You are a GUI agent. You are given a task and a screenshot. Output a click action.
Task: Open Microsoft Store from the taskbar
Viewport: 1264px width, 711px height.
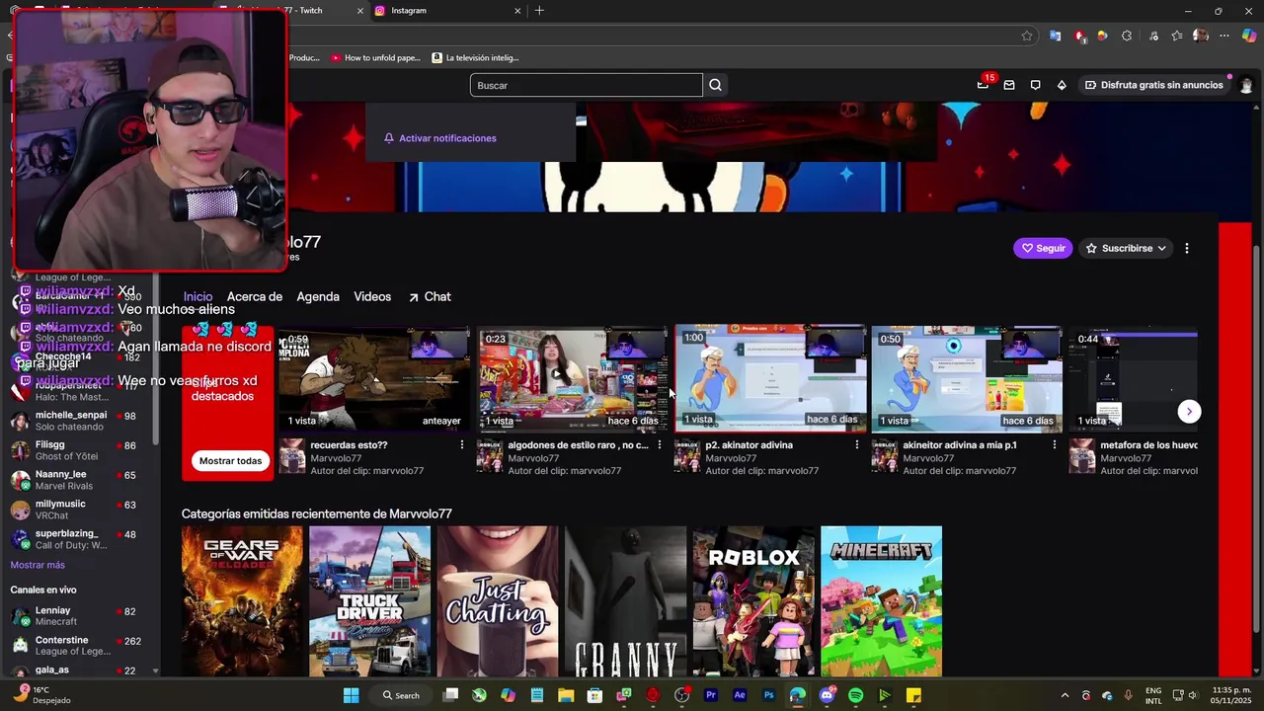point(594,695)
